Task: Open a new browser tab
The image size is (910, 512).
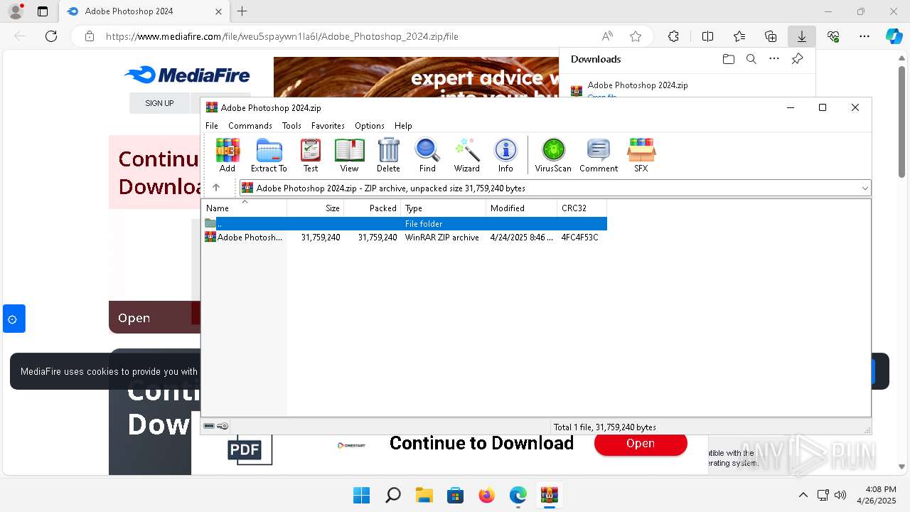Action: point(242,11)
